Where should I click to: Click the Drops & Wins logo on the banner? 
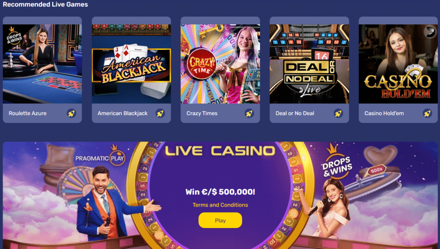point(337,163)
